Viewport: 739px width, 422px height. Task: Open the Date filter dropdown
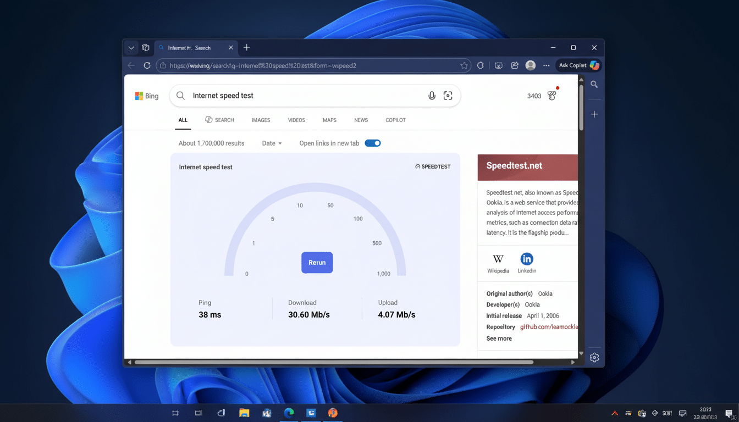click(272, 143)
